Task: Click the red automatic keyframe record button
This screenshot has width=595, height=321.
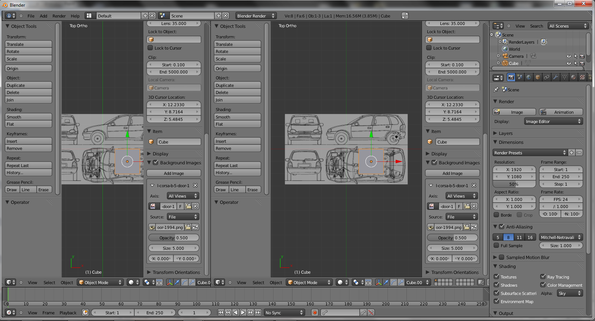Action: (x=315, y=312)
